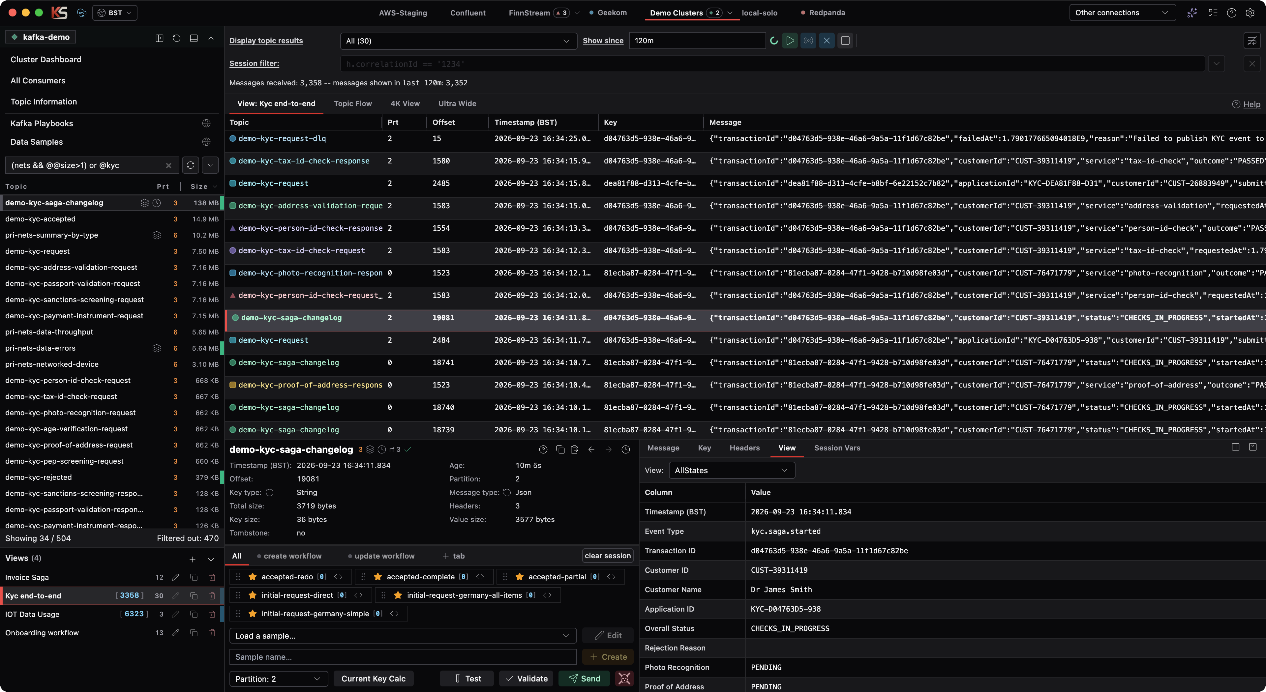Clear the session filter with X button
Viewport: 1266px width, 692px height.
pyautogui.click(x=1252, y=64)
